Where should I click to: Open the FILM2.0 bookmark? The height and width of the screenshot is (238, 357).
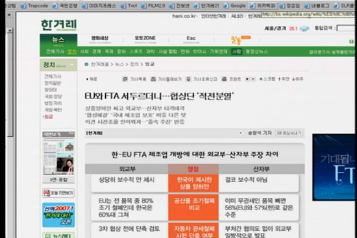pos(153,6)
